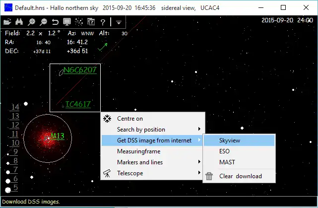Screen dimensions: 318x208
Task: Open the date/time settings toolbar icon
Action: (x=91, y=22)
